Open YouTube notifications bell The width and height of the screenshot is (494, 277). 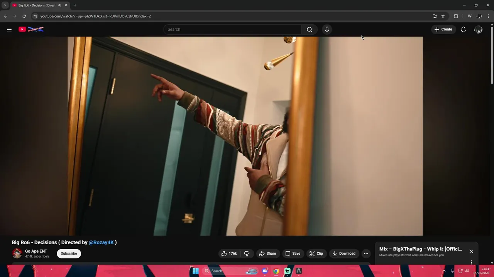coord(463,29)
